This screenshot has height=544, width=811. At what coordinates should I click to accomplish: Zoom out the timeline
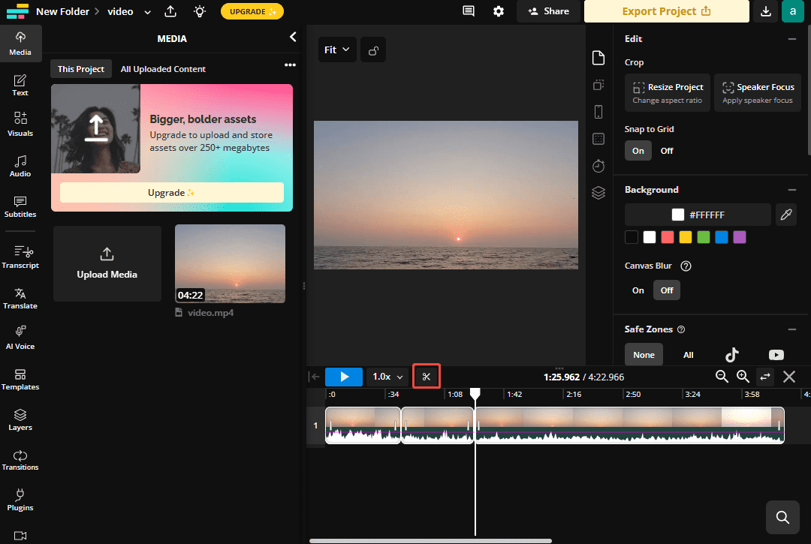(722, 377)
